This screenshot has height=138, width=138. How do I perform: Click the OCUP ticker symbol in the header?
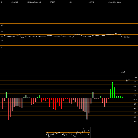click(x=92, y=2)
